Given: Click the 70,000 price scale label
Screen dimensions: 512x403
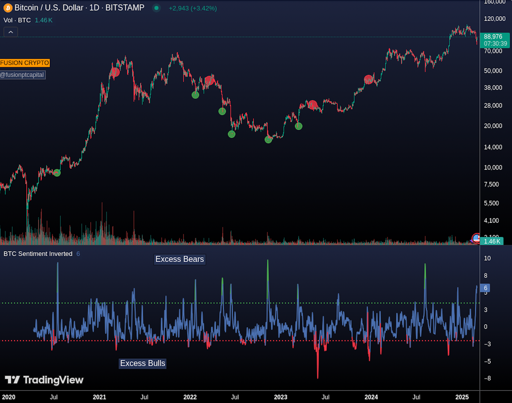Looking at the screenshot, I should [493, 51].
